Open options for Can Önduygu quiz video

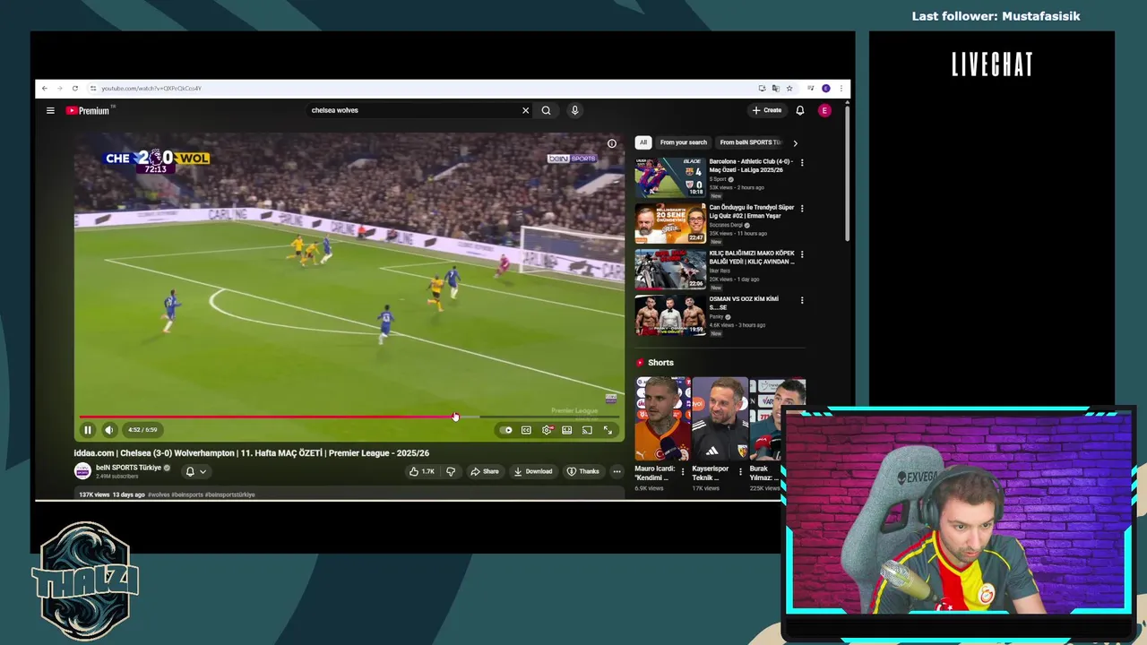[x=802, y=209]
